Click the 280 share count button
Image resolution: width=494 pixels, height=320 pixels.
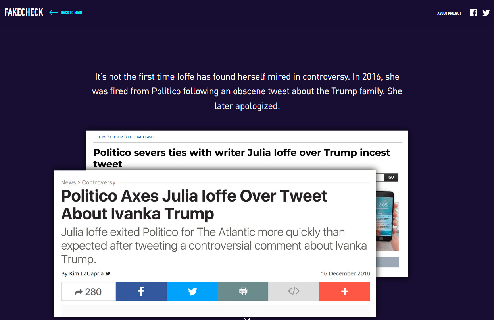point(88,291)
